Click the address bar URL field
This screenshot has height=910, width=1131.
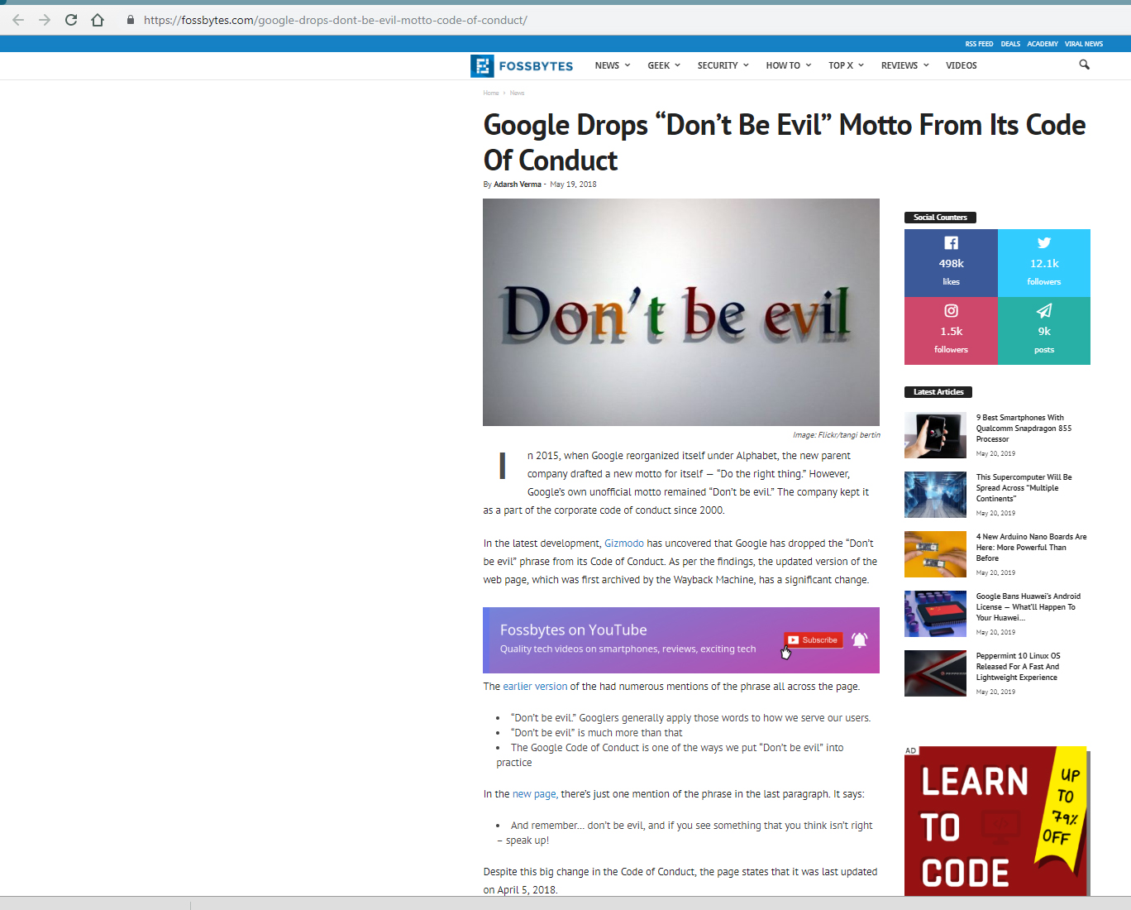(x=335, y=20)
